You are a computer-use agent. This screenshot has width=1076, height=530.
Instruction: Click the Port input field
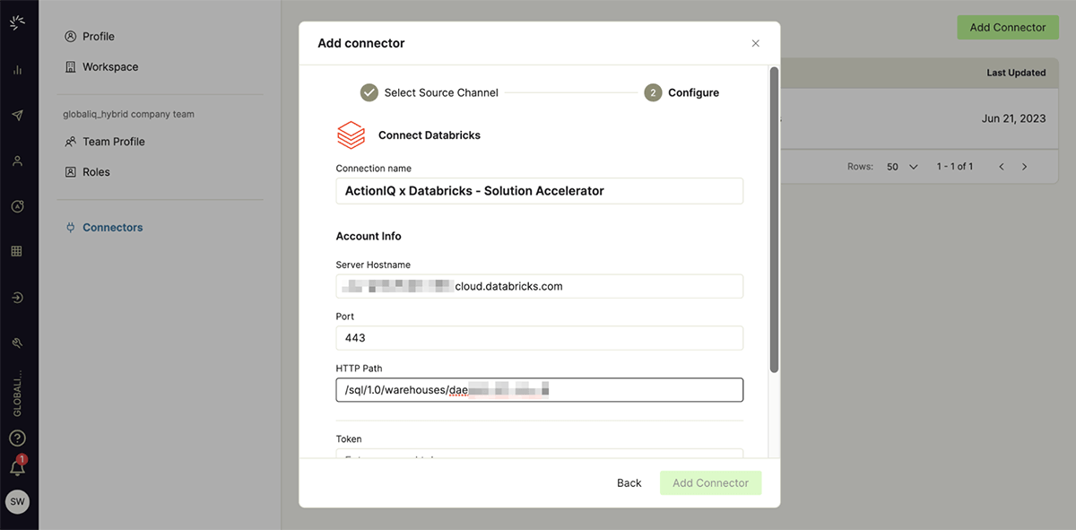click(539, 338)
